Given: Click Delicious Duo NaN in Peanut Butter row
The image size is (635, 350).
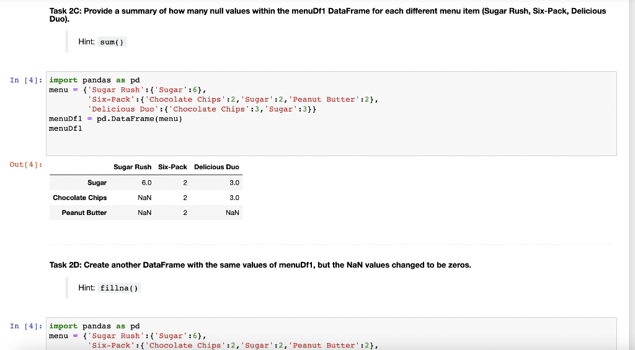Looking at the screenshot, I should (x=233, y=213).
